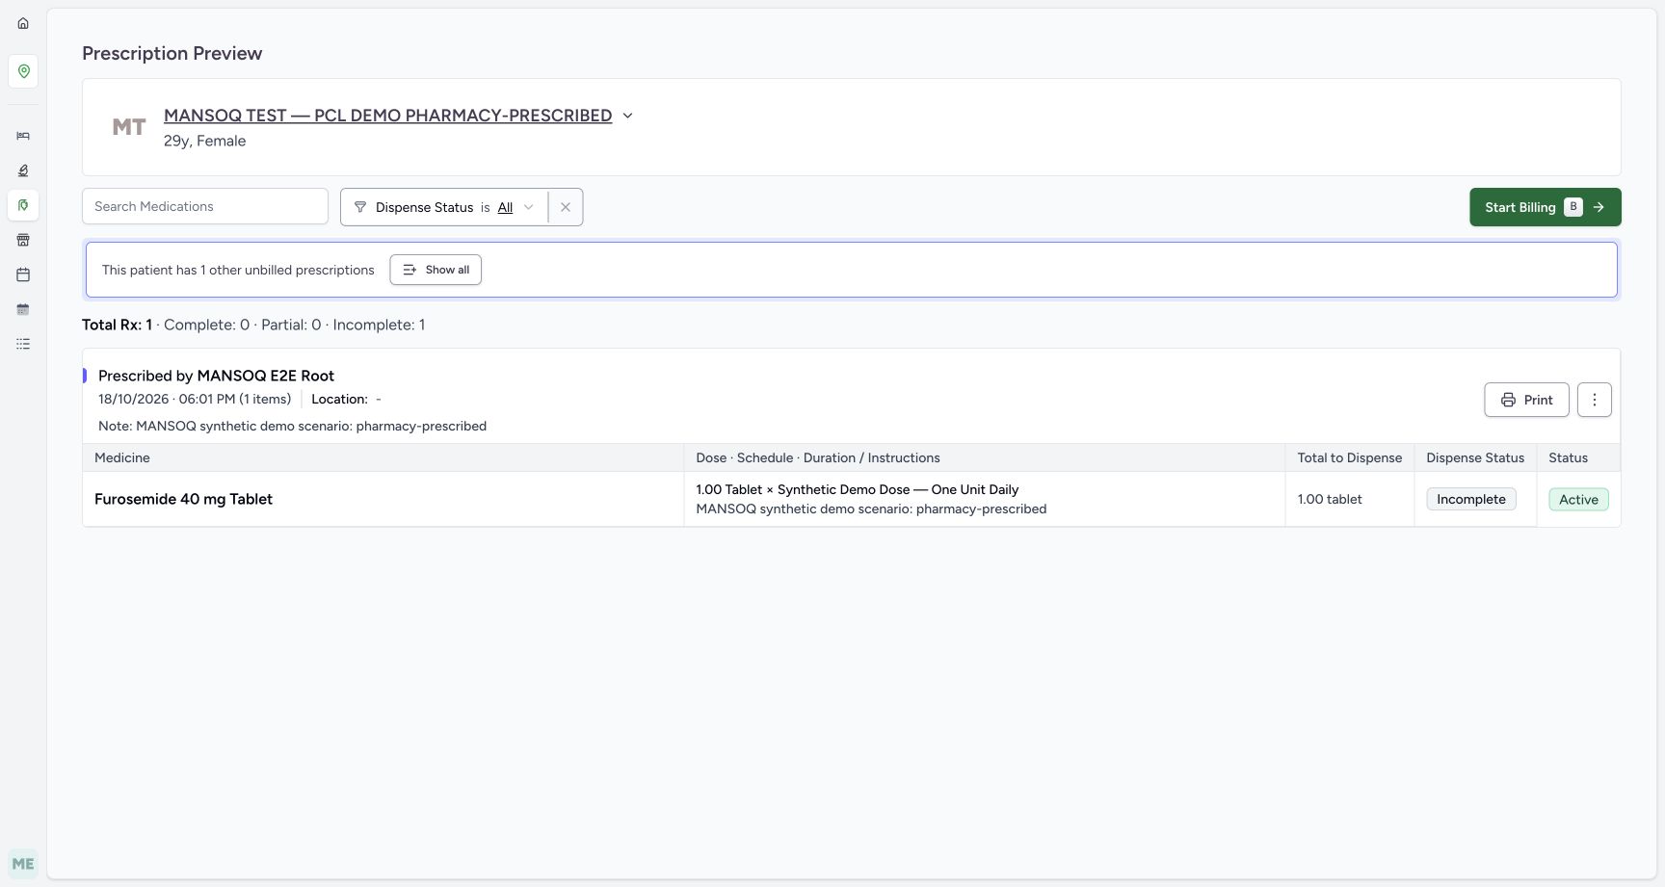Show all unbilled prescriptions
The height and width of the screenshot is (887, 1665).
[x=436, y=270]
